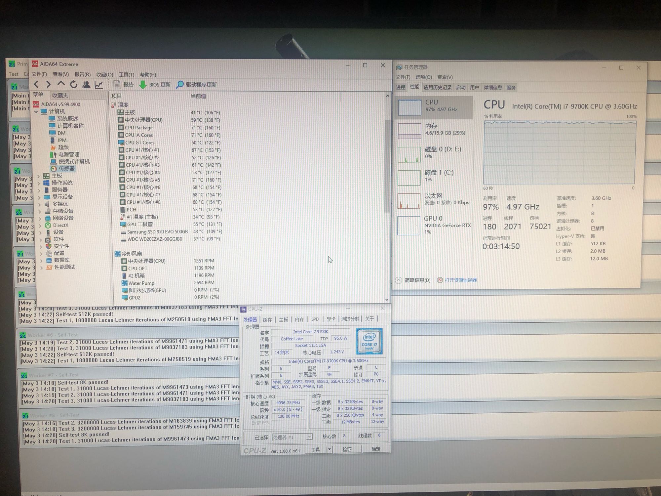Viewport: 661px width, 496px height.
Task: Expand the 多媒体 tree node
Action: pos(40,204)
